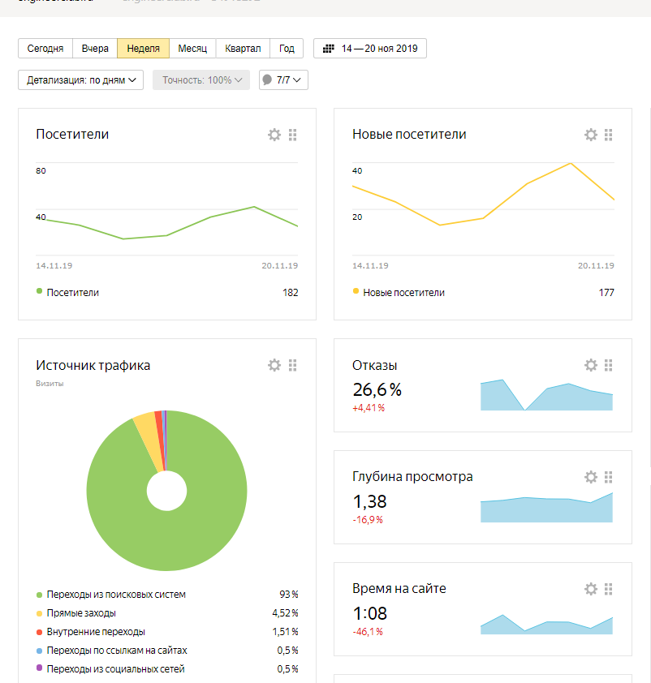Viewport: 651px width, 683px height.
Task: Toggle Прямые заходы legend entry
Action: tap(81, 613)
